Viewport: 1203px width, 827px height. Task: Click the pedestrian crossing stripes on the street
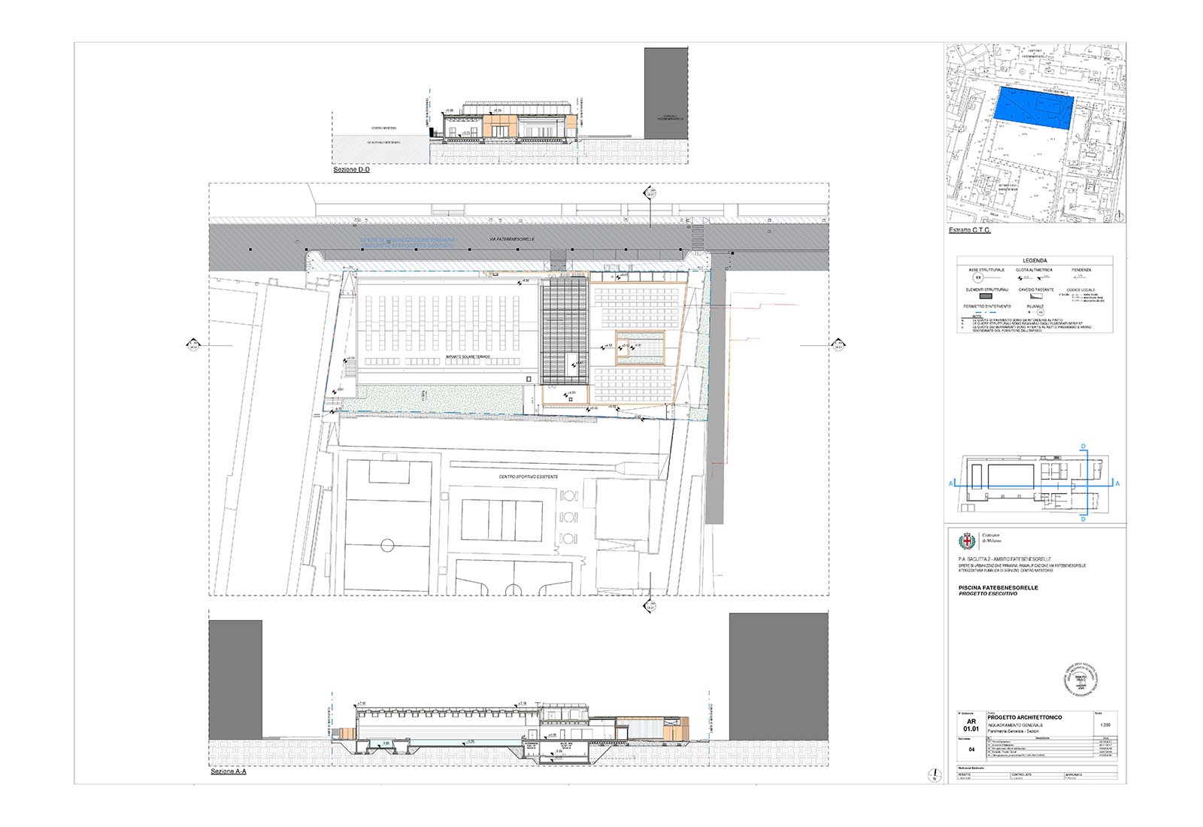[697, 237]
